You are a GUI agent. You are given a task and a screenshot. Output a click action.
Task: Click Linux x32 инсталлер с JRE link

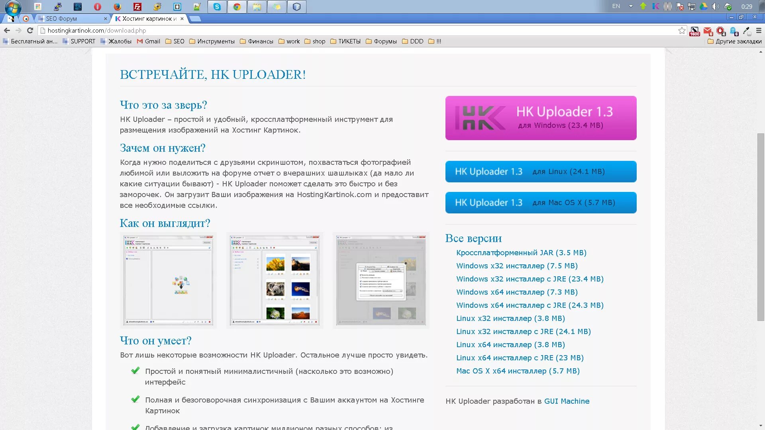(x=524, y=332)
